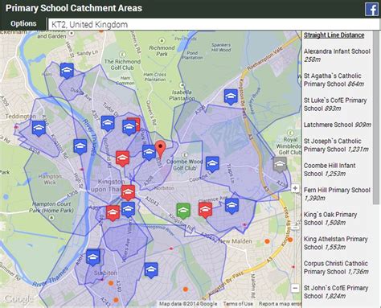Open the Terms of Use link
The image size is (381, 308).
tap(238, 304)
